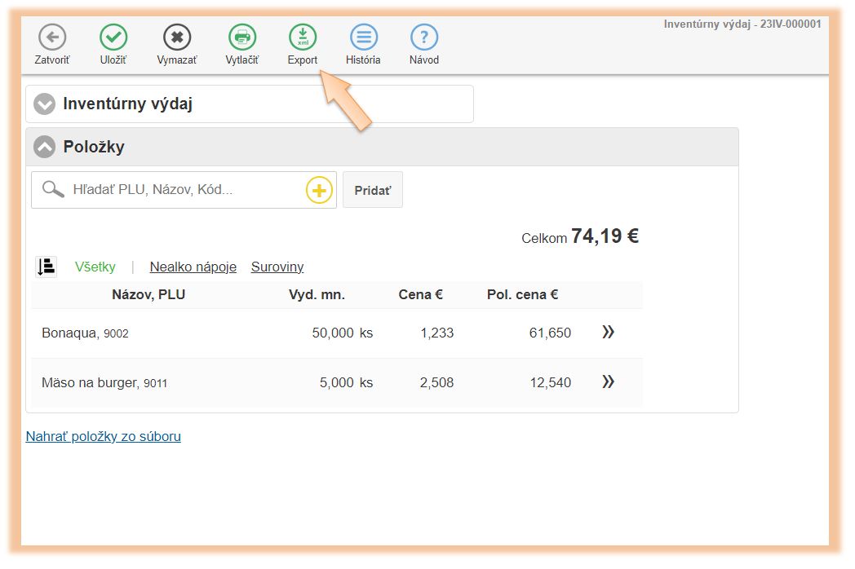The image size is (855, 569).
Task: Open the História list icon
Action: (x=363, y=37)
